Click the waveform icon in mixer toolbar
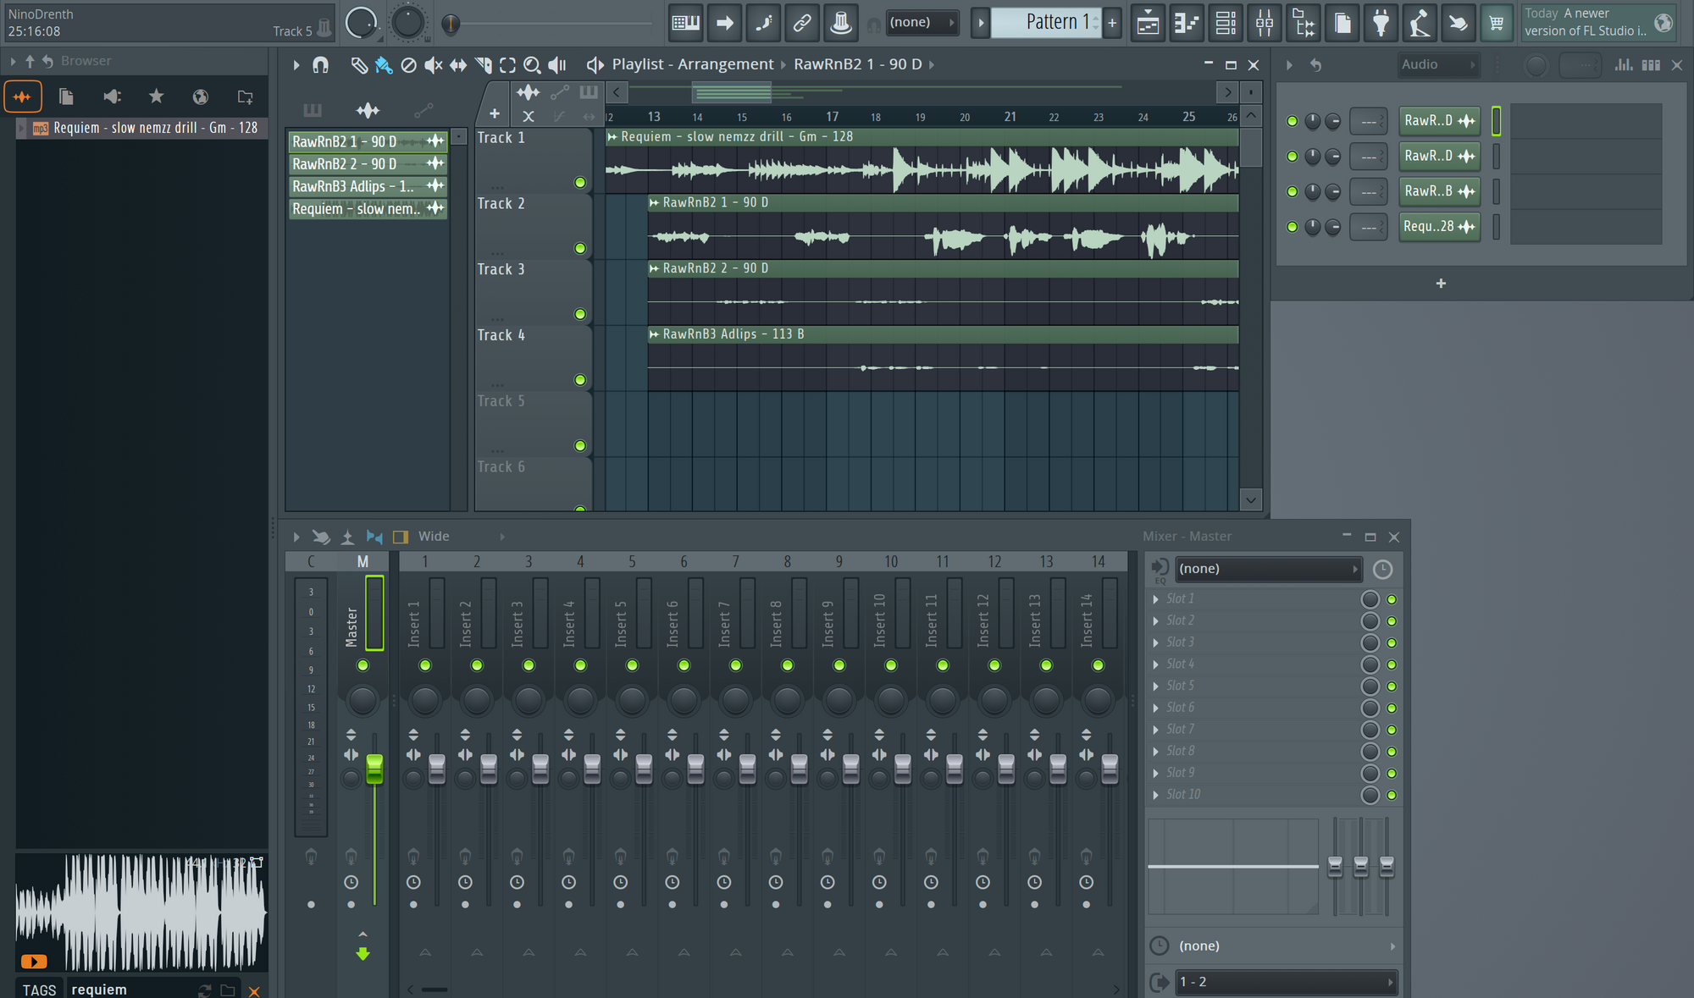The width and height of the screenshot is (1694, 998). tap(374, 536)
